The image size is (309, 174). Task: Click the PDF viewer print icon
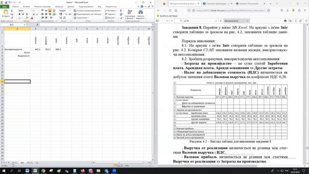pos(285,21)
